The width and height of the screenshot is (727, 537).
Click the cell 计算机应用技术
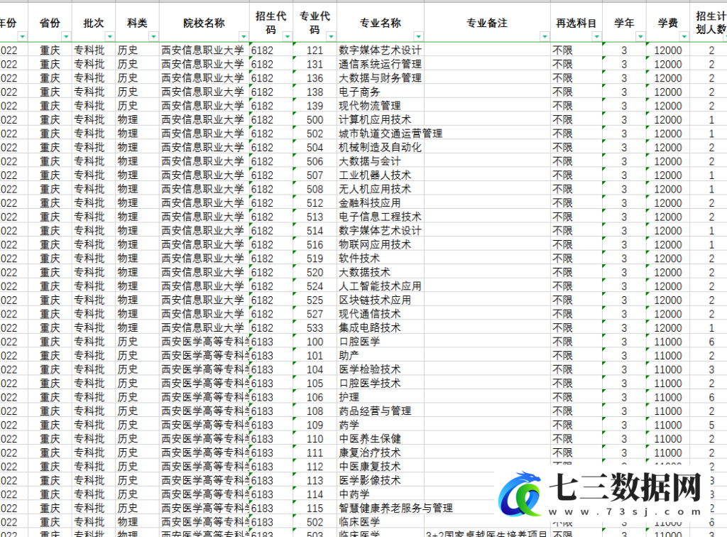381,119
